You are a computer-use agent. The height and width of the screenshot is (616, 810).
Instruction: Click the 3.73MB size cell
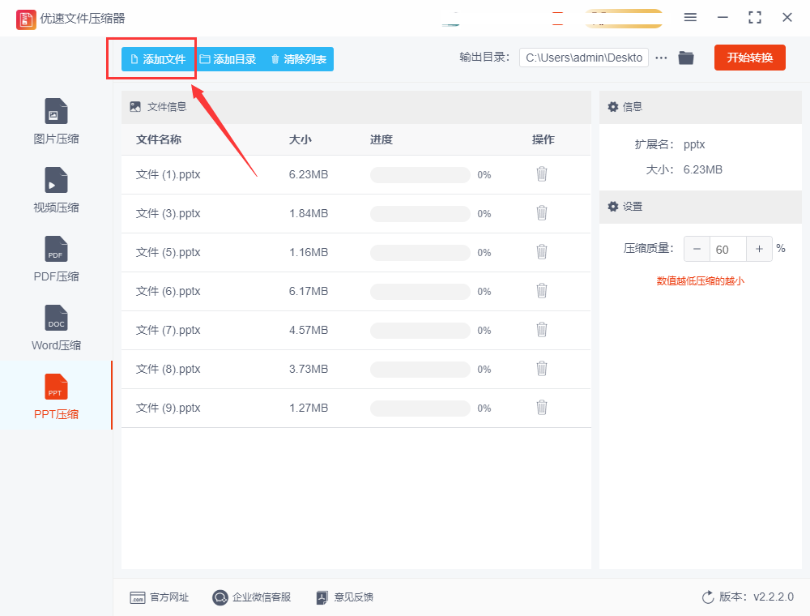click(309, 369)
